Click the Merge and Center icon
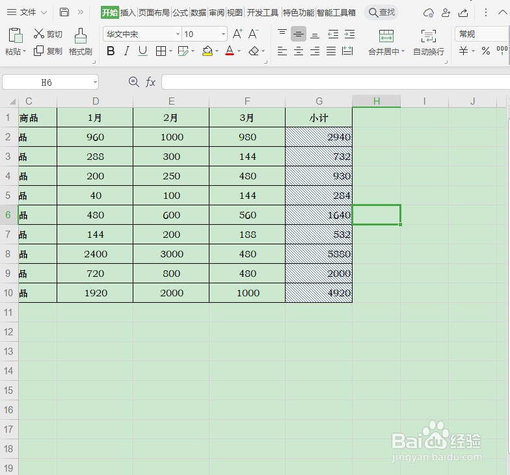 (386, 36)
